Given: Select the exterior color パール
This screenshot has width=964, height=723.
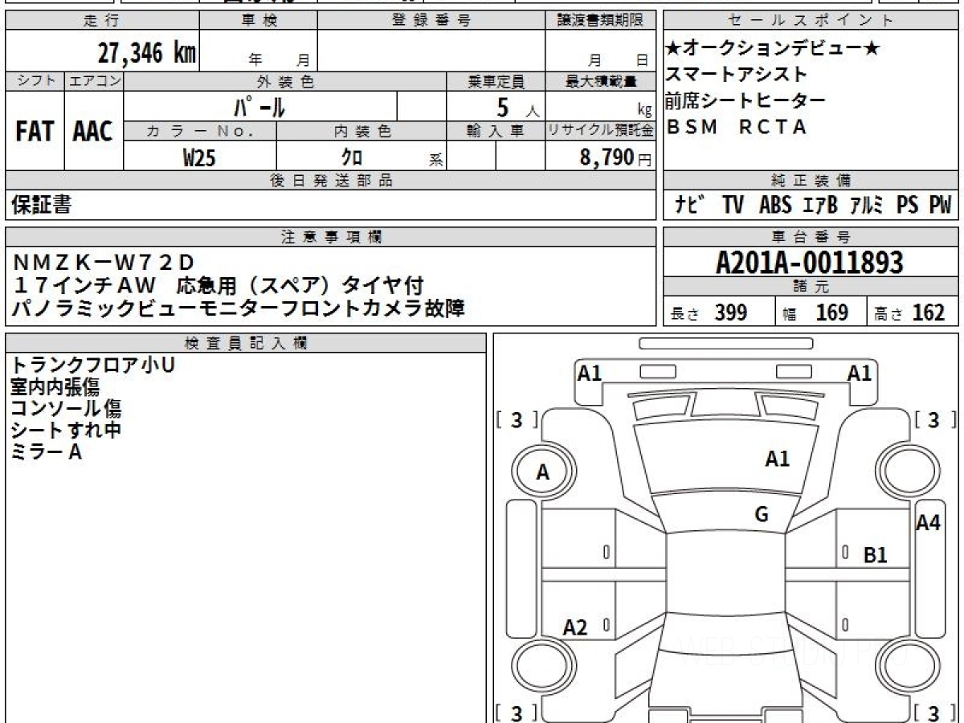Looking at the screenshot, I should coord(260,106).
